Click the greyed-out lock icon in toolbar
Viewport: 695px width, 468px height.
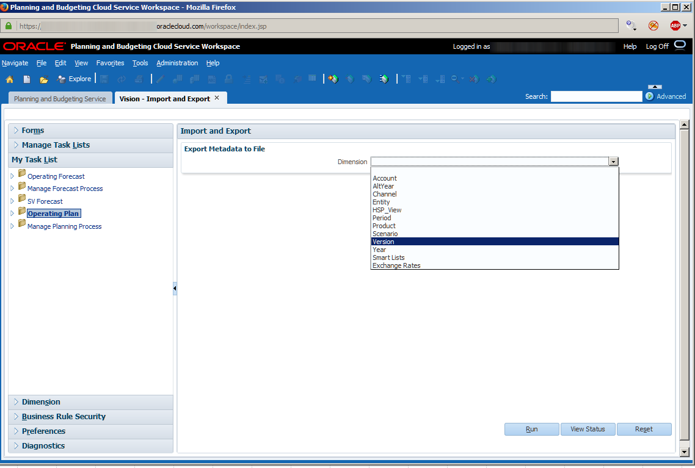click(x=228, y=79)
